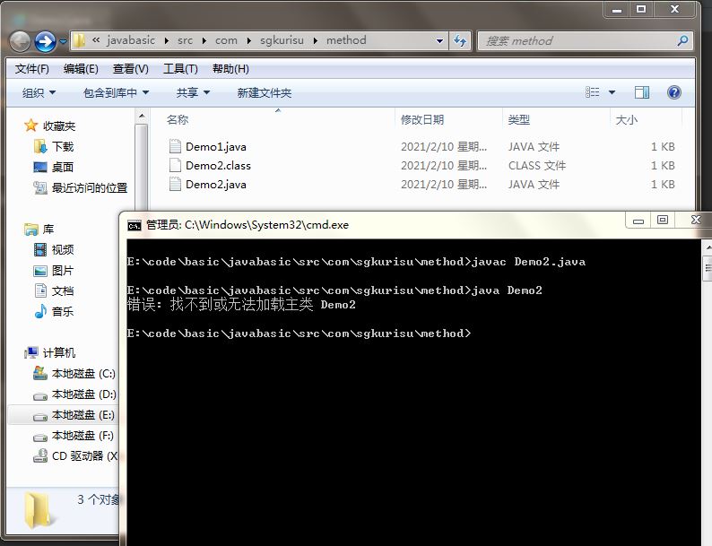Open the 帮助(H) menu

tap(230, 69)
